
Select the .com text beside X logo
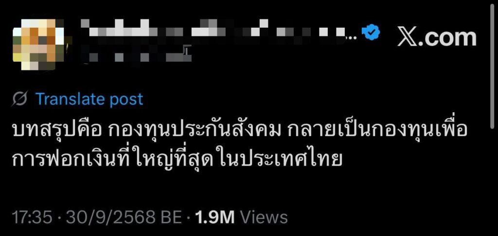pos(448,38)
